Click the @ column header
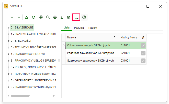 (143, 38)
